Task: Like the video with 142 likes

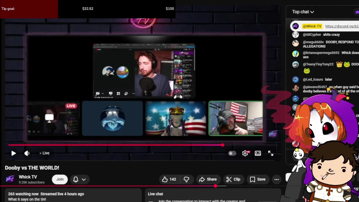Action: (169, 179)
